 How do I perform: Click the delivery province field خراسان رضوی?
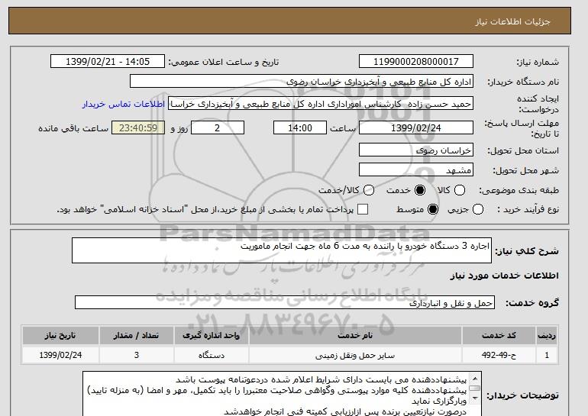416,150
